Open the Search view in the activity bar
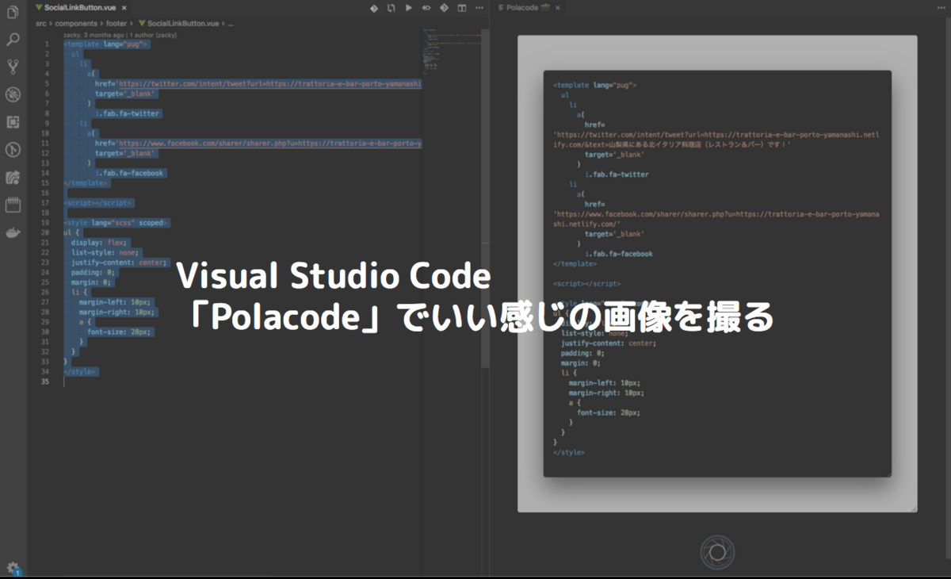This screenshot has height=579, width=951. click(11, 37)
